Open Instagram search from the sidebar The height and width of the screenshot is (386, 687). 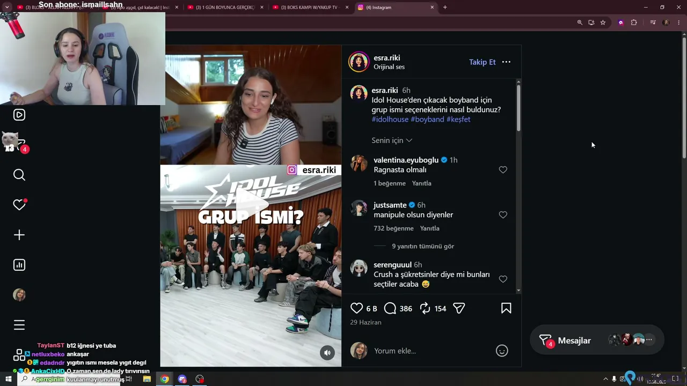coord(19,175)
